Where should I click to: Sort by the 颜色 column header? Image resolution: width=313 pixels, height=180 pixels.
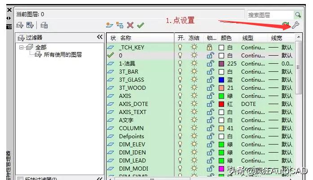[x=226, y=38]
